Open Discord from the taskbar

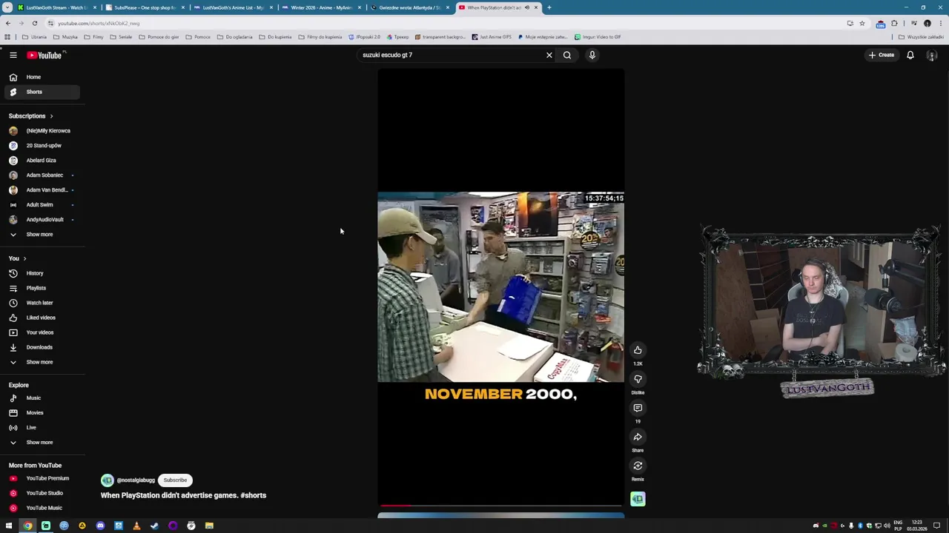tap(100, 526)
